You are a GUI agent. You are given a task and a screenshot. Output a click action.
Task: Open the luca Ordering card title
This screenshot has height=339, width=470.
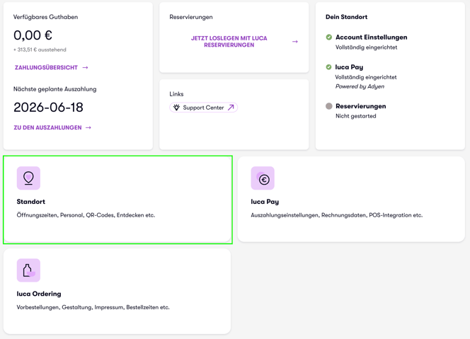39,294
